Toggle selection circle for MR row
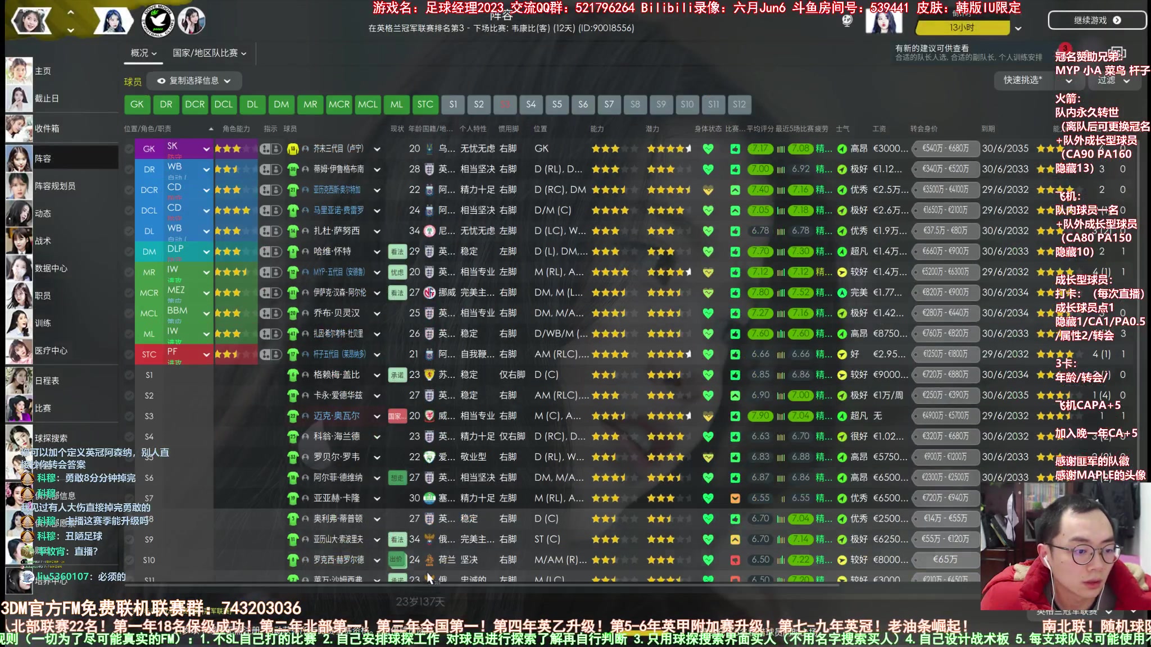The image size is (1151, 647). point(129,272)
